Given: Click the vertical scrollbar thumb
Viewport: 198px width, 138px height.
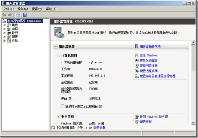Looking at the screenshot, I should (x=193, y=57).
